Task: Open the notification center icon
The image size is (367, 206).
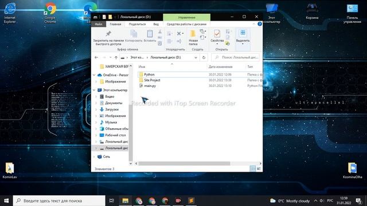Action: (x=358, y=201)
